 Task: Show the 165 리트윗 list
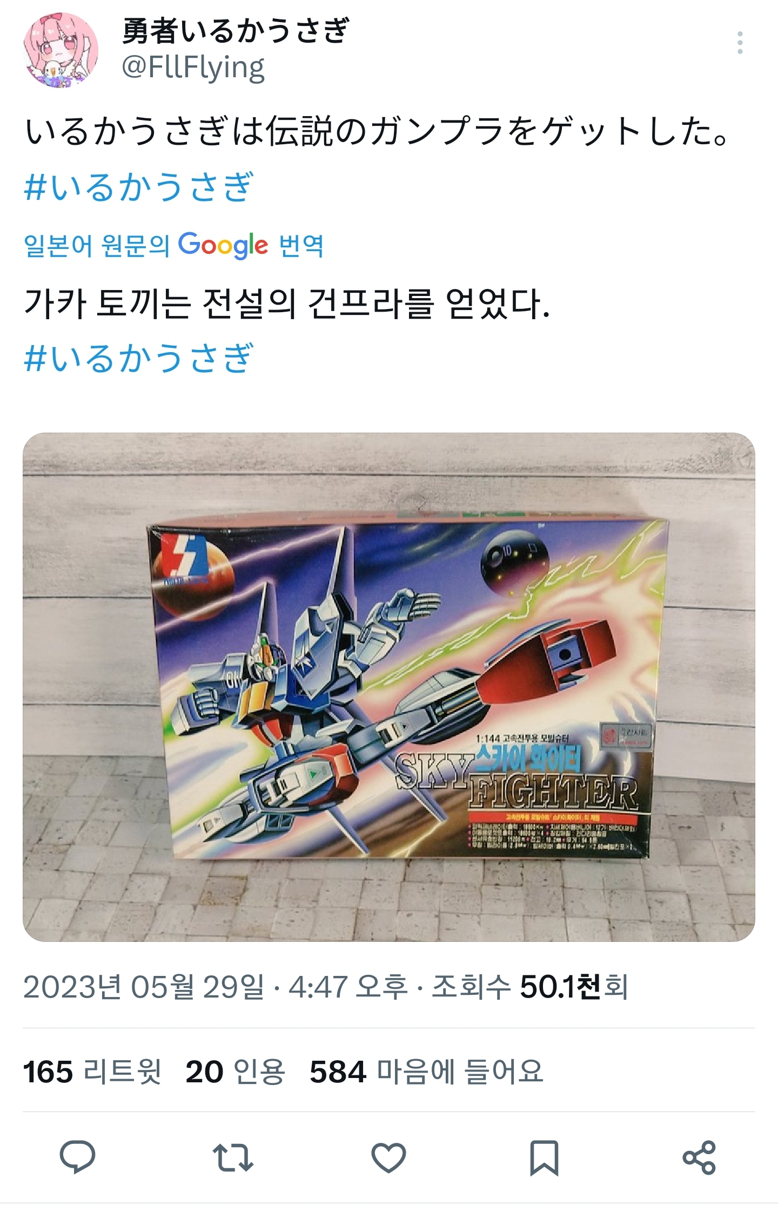click(x=92, y=1072)
